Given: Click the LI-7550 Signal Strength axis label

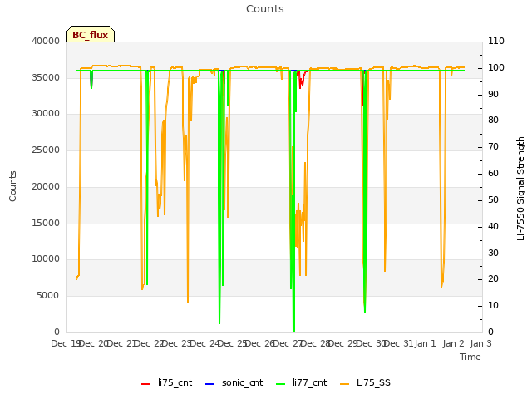Looking at the screenshot, I should [520, 189].
